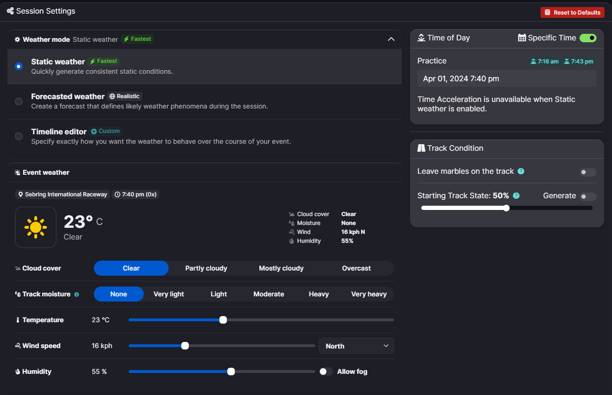Click the wind icon beside Wind speed
Viewport: 612px width, 395px height.
18,346
